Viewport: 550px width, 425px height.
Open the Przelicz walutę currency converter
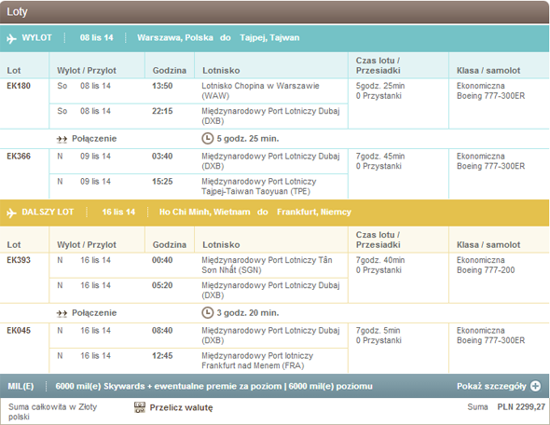click(181, 408)
